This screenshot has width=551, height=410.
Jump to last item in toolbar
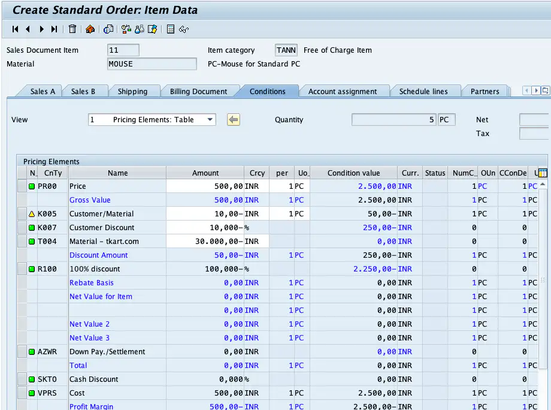click(x=54, y=29)
